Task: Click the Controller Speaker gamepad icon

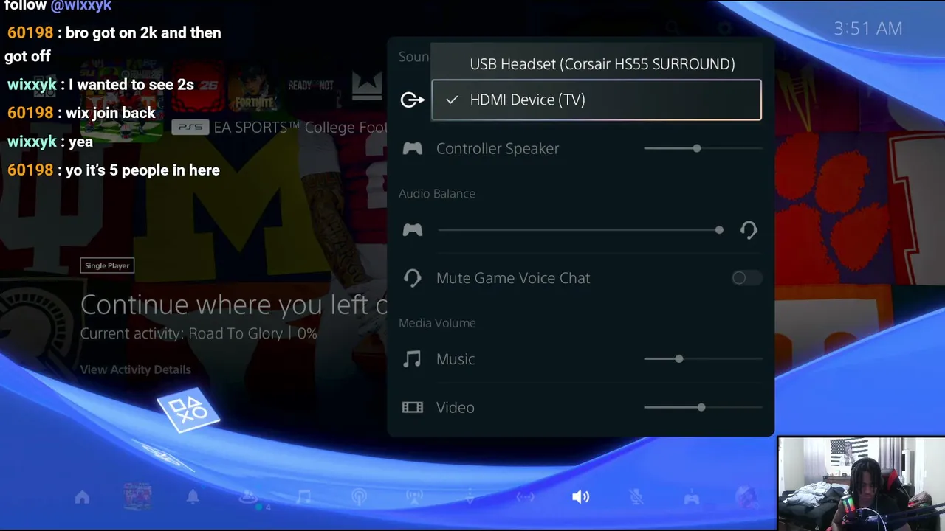Action: (x=412, y=148)
